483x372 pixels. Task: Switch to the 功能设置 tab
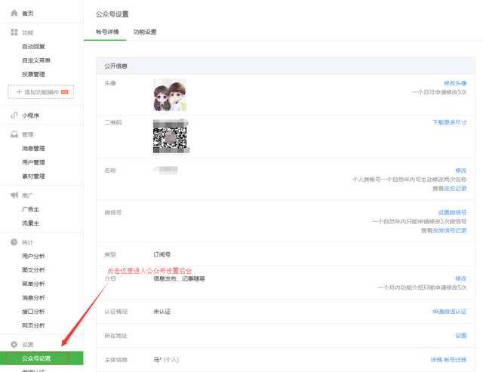[x=145, y=32]
